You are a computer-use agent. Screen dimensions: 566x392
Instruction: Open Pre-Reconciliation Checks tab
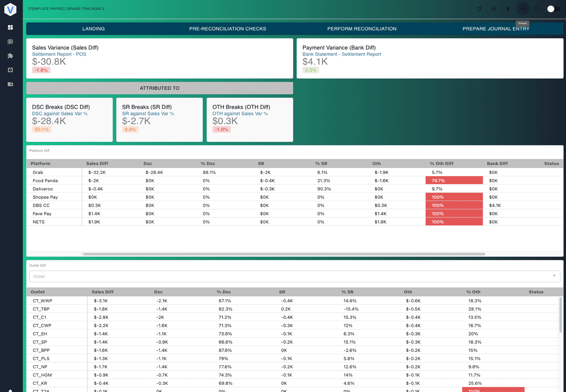(227, 29)
